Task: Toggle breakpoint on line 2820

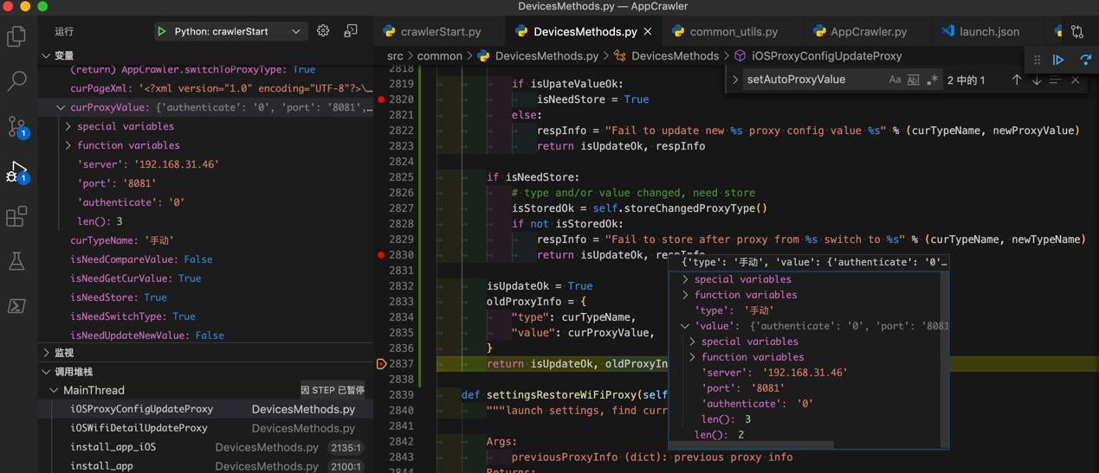Action: (x=381, y=99)
